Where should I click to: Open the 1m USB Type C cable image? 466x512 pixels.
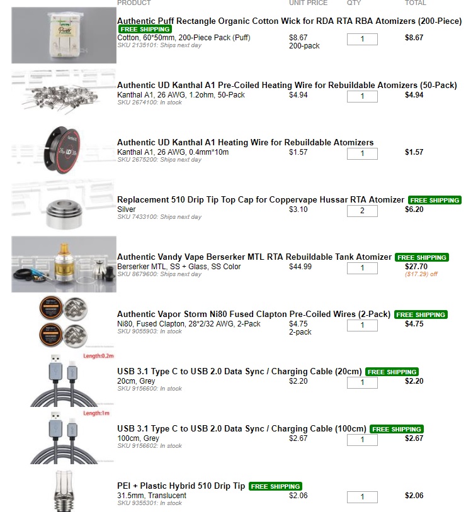point(64,436)
